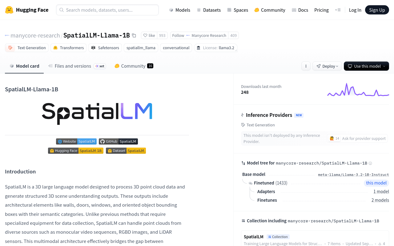Viewport: 394px width, 246px height.
Task: Open the Dataset SpatialLM badge
Action: point(126,151)
